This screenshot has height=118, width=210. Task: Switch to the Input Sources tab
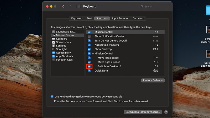pos(120,19)
